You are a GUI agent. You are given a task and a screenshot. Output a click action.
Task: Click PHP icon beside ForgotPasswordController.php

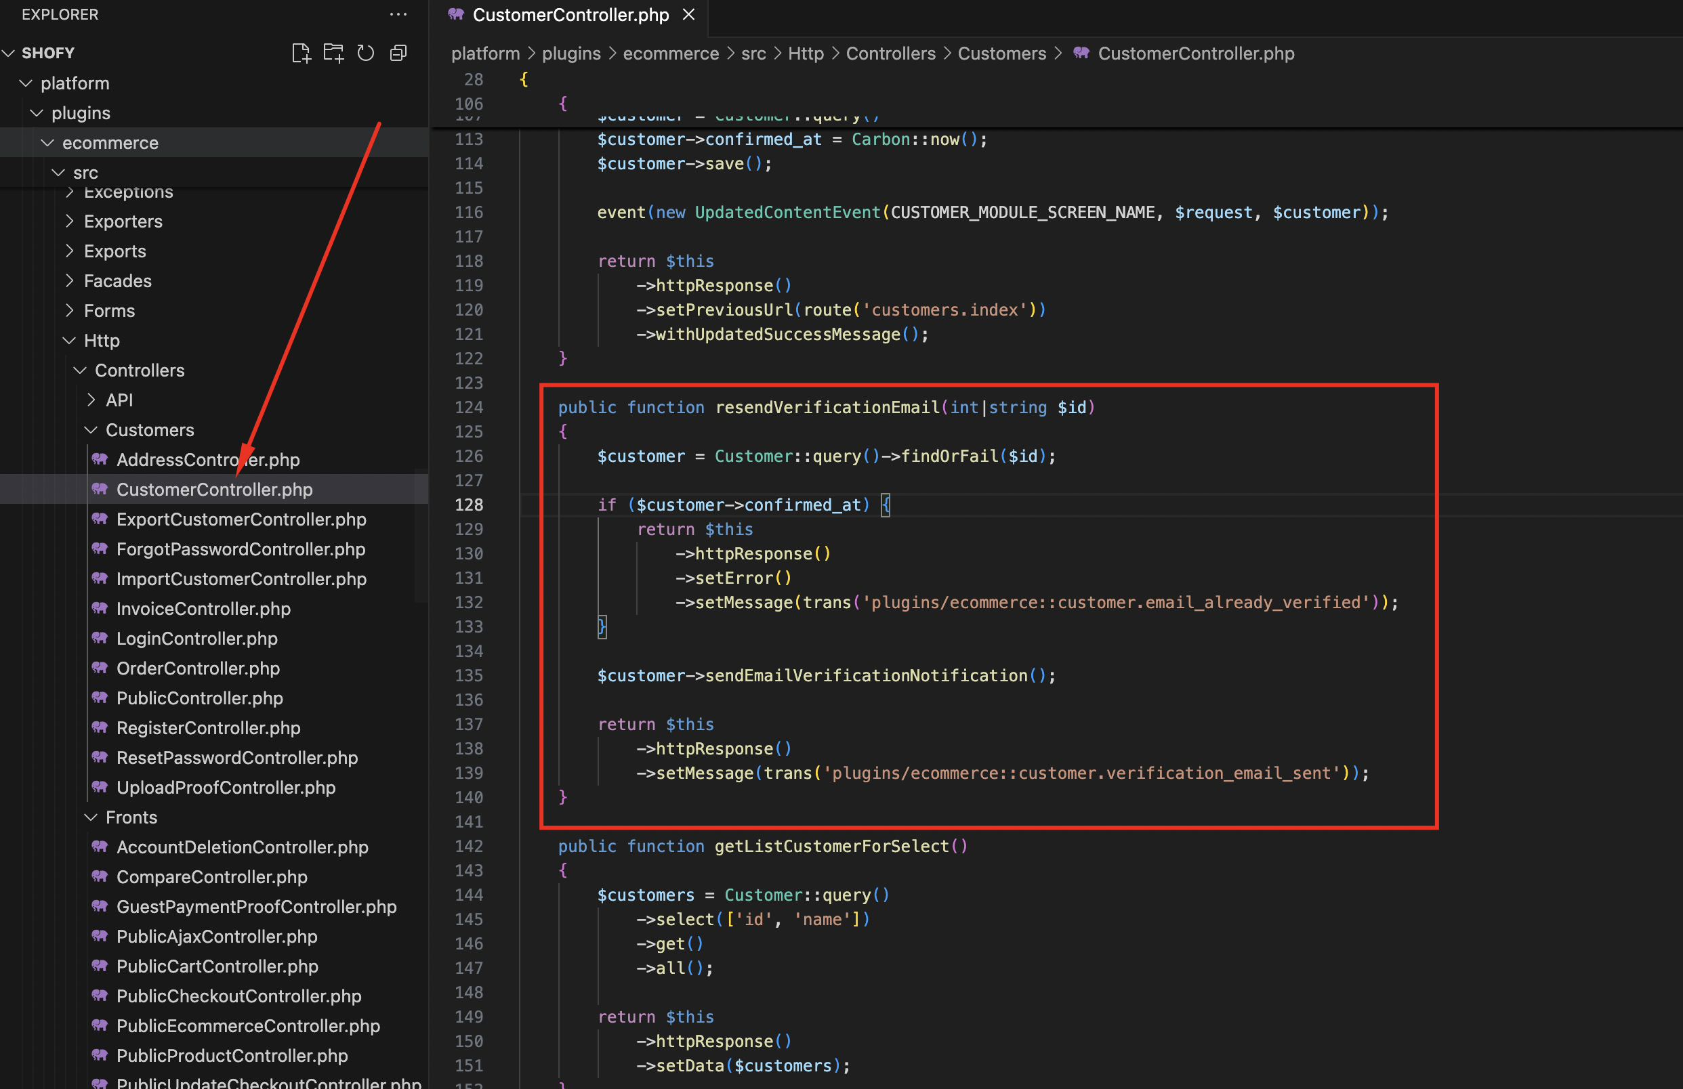pyautogui.click(x=100, y=549)
